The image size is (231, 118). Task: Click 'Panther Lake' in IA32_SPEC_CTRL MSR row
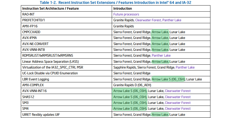point(185,67)
